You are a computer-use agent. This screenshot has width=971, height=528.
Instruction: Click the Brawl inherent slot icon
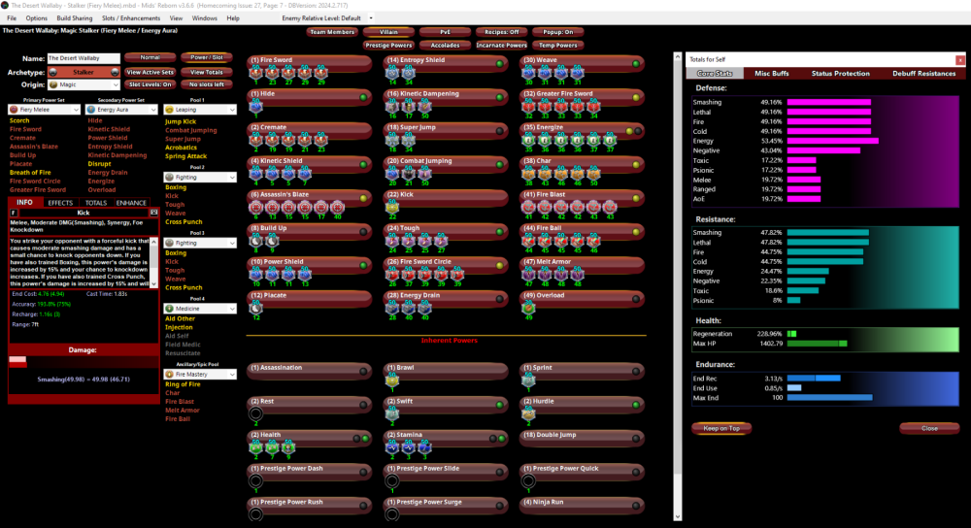392,380
